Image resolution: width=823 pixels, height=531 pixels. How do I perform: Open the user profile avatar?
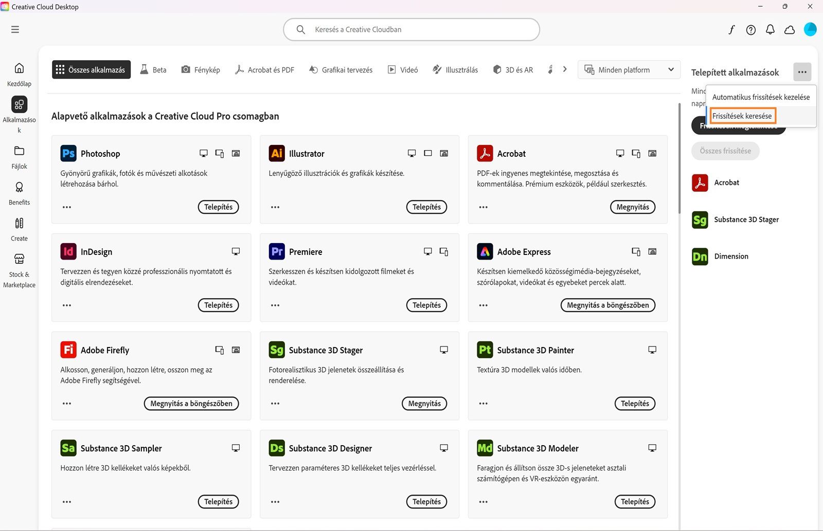(x=810, y=29)
